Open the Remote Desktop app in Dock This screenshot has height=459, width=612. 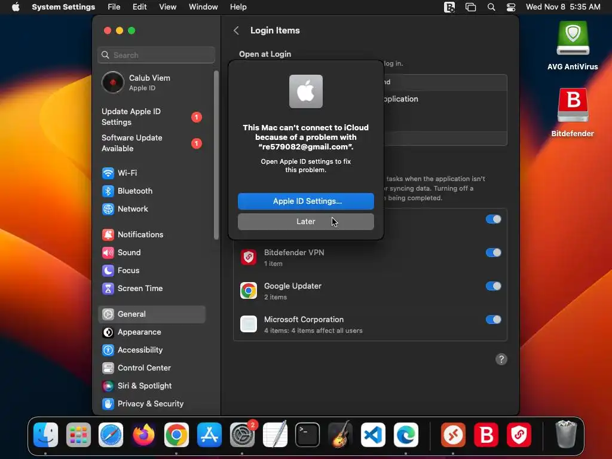pyautogui.click(x=453, y=434)
